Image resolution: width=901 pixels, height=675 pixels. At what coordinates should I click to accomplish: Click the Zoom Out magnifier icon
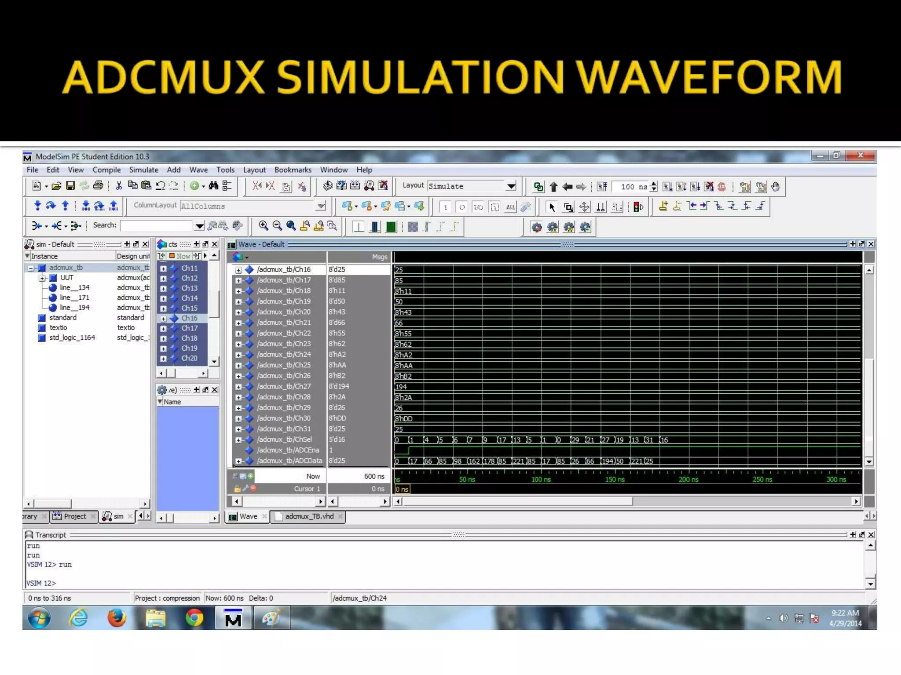tap(277, 226)
